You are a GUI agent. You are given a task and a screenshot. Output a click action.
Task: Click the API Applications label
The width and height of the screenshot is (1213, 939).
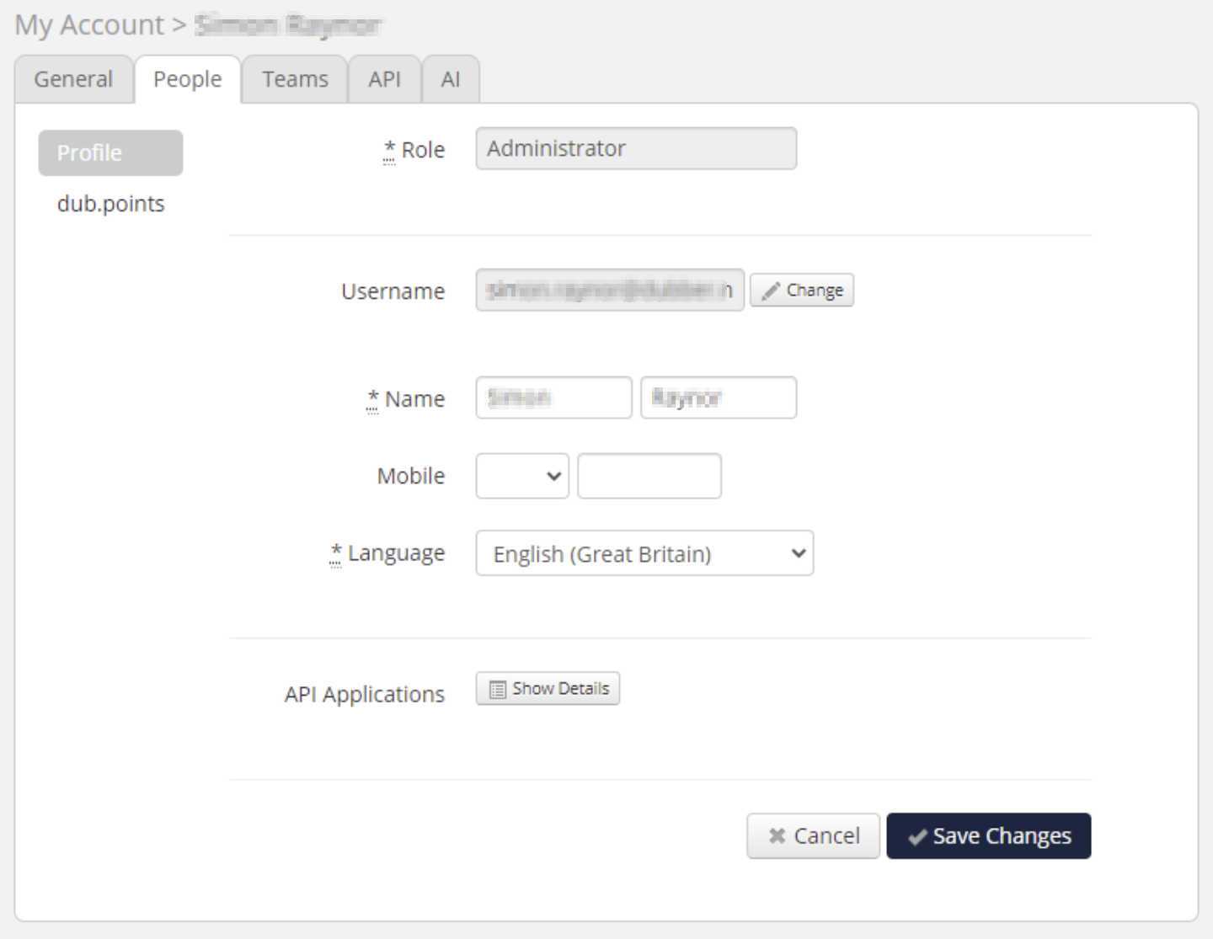pos(365,694)
